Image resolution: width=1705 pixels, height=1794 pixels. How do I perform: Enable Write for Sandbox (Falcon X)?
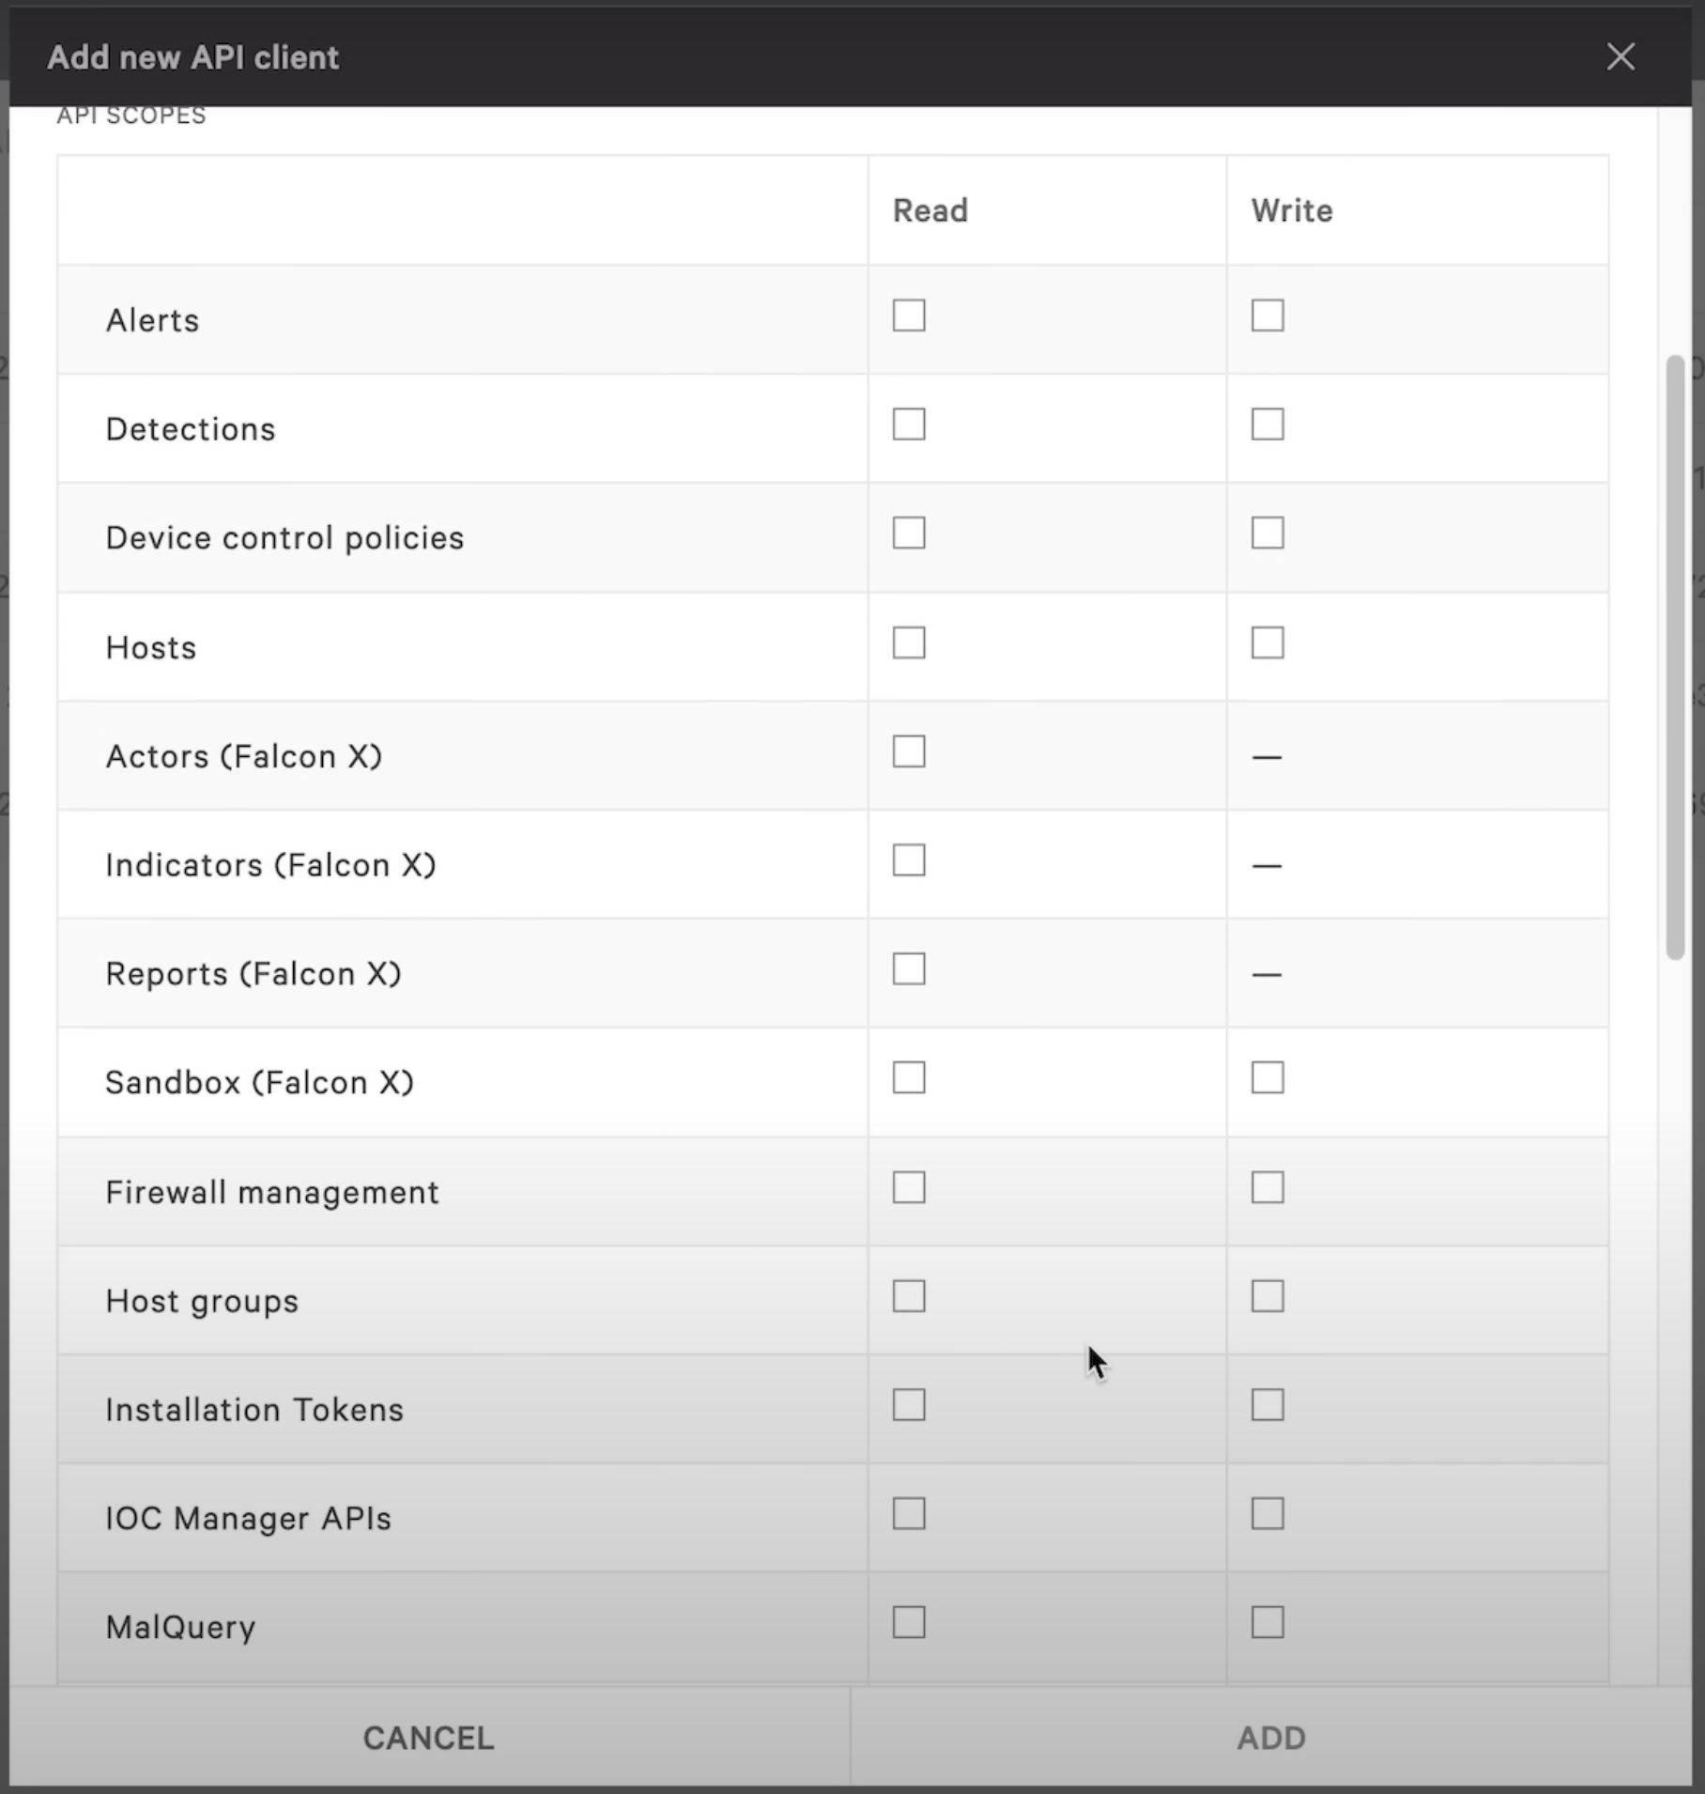(1267, 1078)
